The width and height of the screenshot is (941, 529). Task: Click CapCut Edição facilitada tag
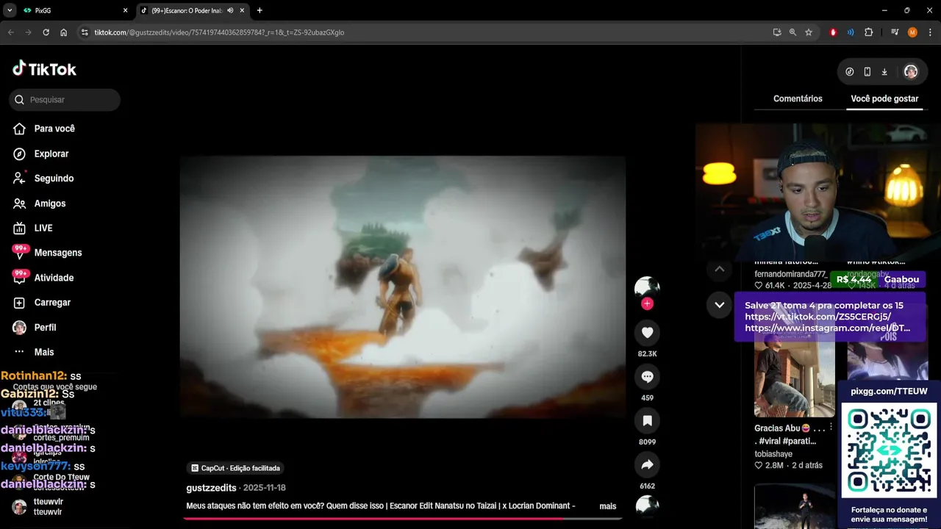pos(235,468)
